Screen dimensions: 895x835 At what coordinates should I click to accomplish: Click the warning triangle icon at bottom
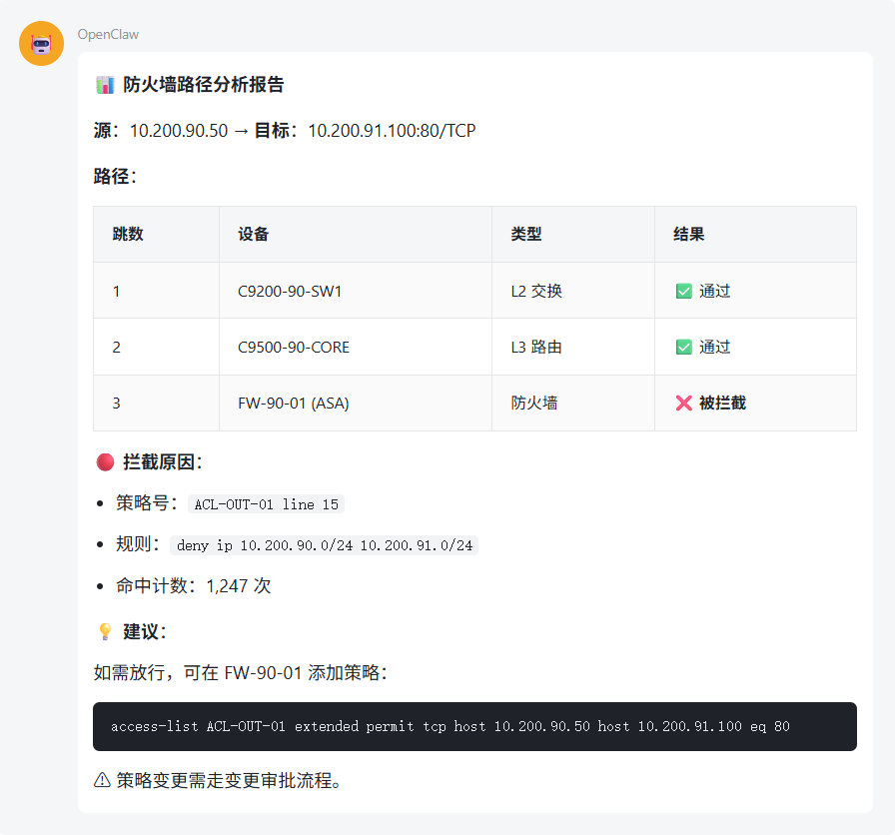coord(102,781)
